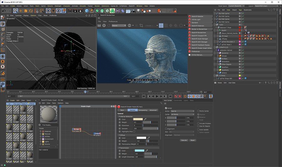Screen dimensions: 282x167
Task: Select the Rotate tool in the top toolbar
Action: 31,11
